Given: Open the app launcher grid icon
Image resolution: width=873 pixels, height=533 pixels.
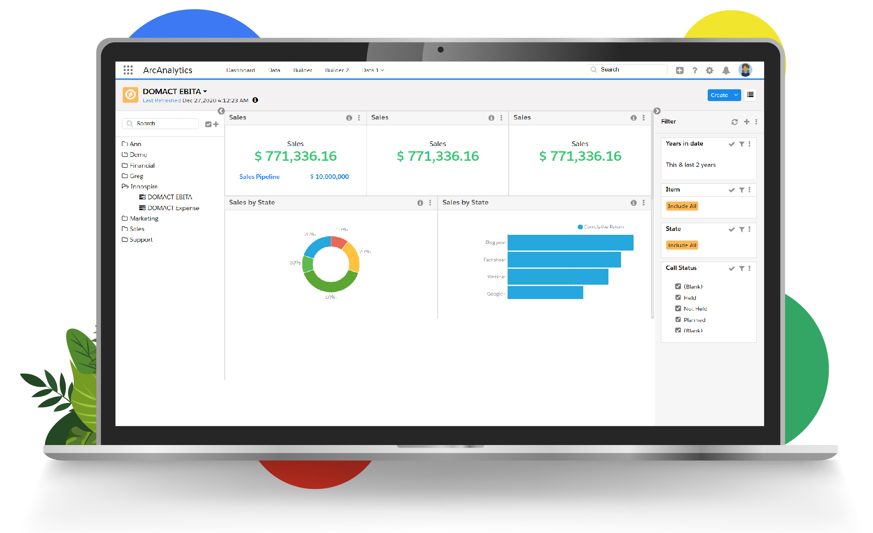Looking at the screenshot, I should pos(128,70).
